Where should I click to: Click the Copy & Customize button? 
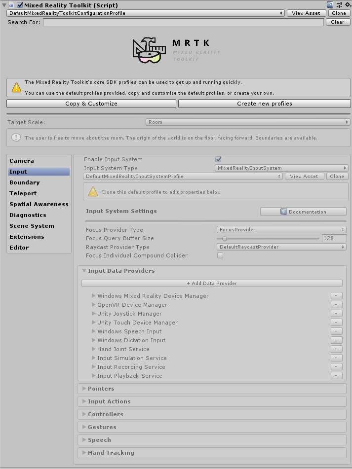pos(91,104)
